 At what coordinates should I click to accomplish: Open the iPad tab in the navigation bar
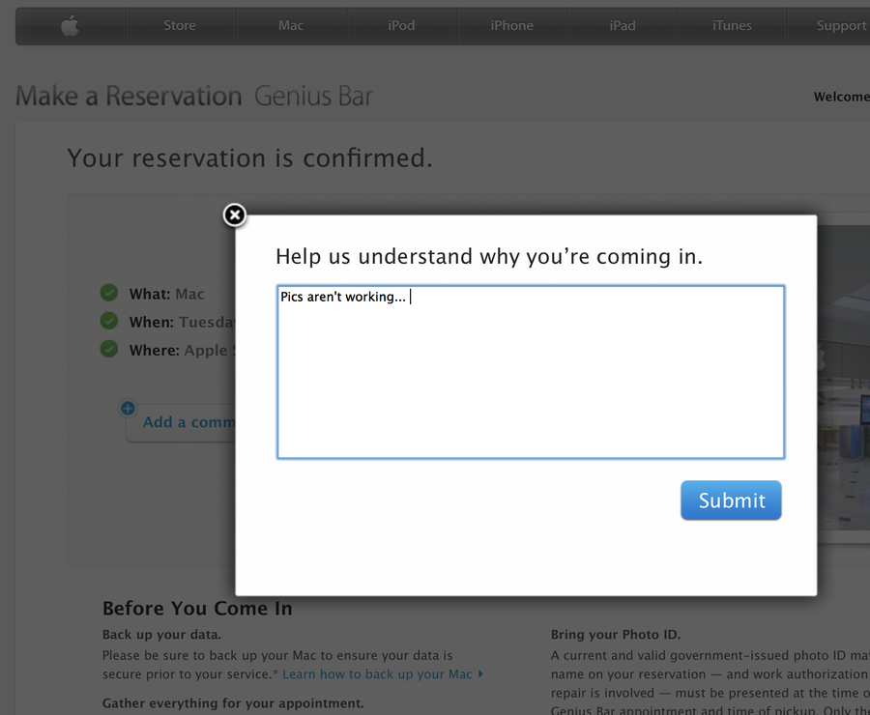pos(623,25)
